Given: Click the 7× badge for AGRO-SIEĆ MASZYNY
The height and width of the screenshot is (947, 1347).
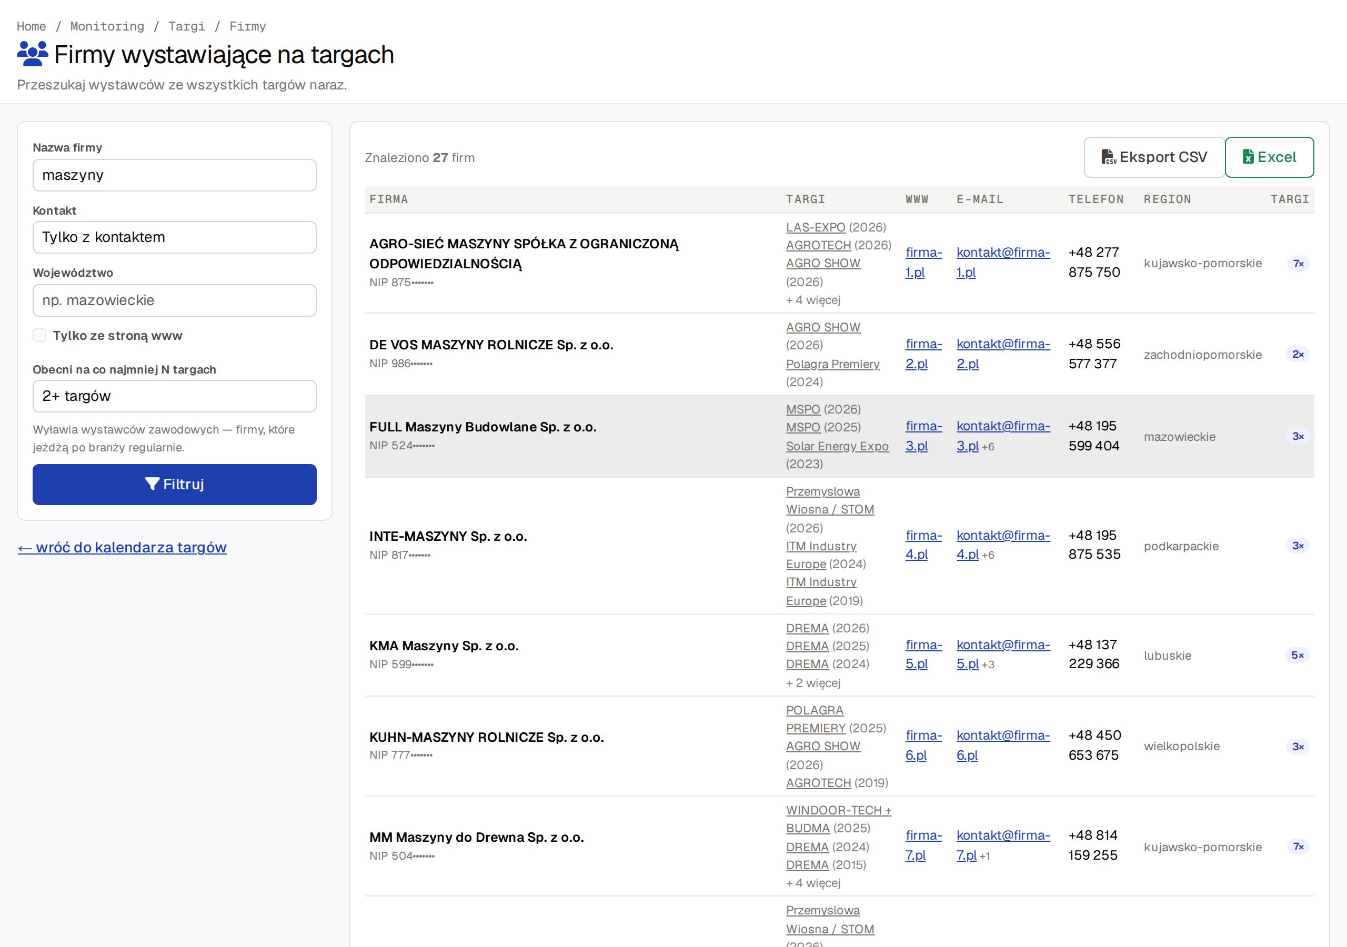Looking at the screenshot, I should click(1298, 264).
